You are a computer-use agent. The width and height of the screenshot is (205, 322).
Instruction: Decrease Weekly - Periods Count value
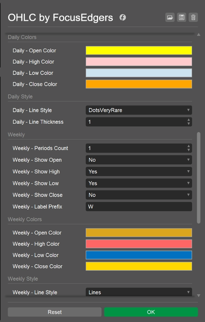coord(189,150)
